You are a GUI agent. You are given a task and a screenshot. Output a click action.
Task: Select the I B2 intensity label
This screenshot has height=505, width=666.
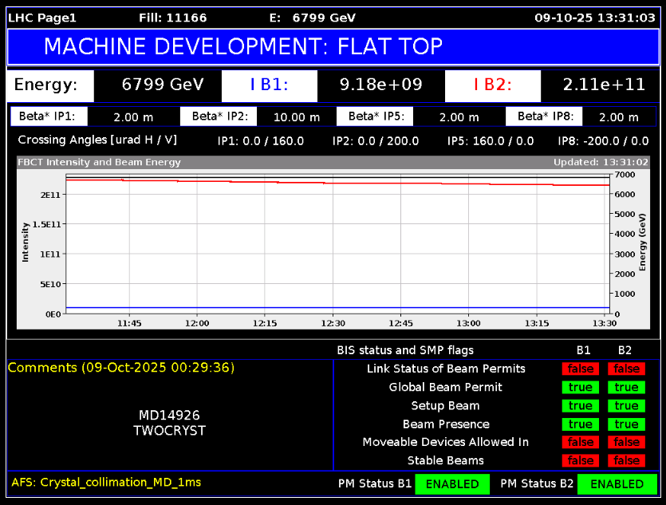(492, 85)
